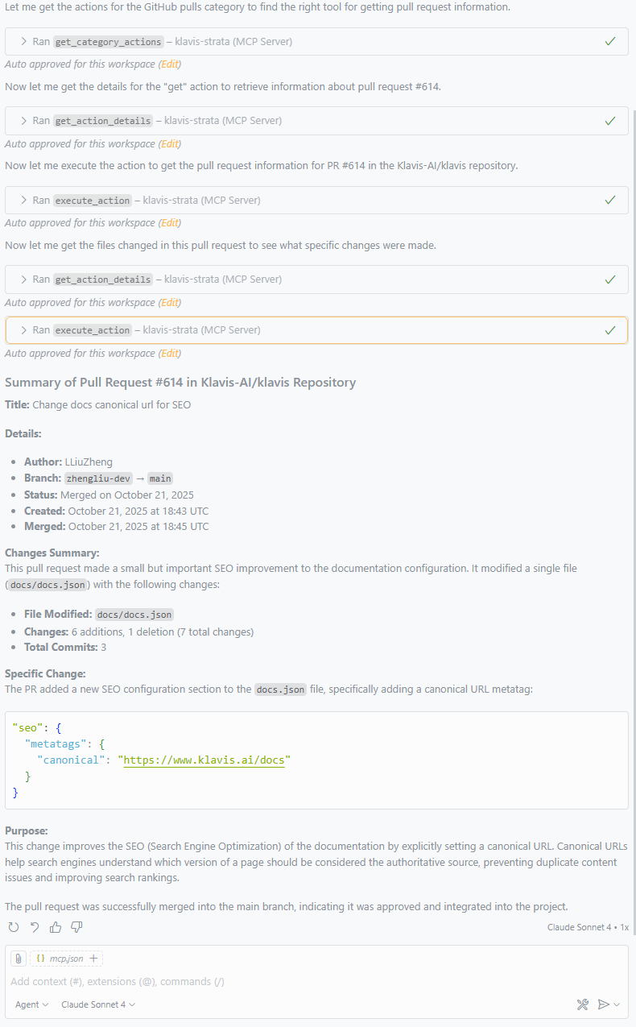
Task: Click the checkmark on the first get_category_actions run
Action: pos(610,41)
